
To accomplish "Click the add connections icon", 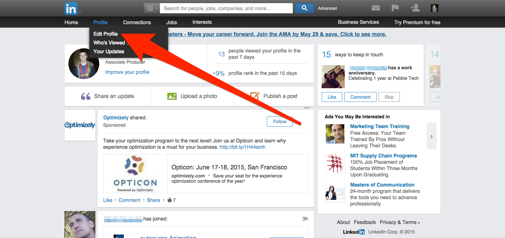I will coord(415,8).
